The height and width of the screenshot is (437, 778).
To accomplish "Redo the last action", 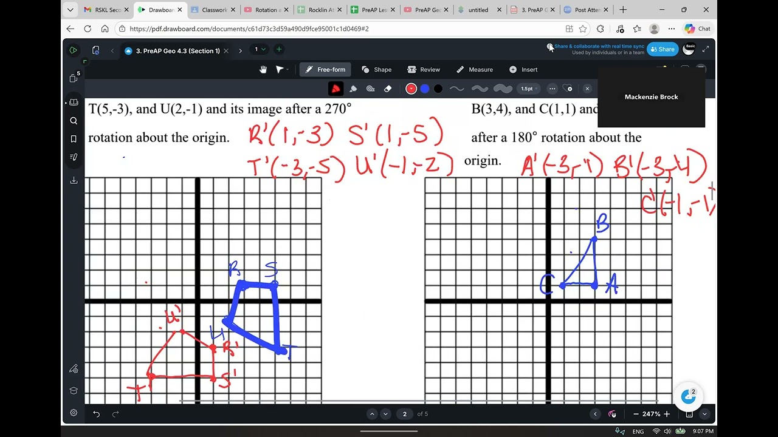I will [115, 414].
